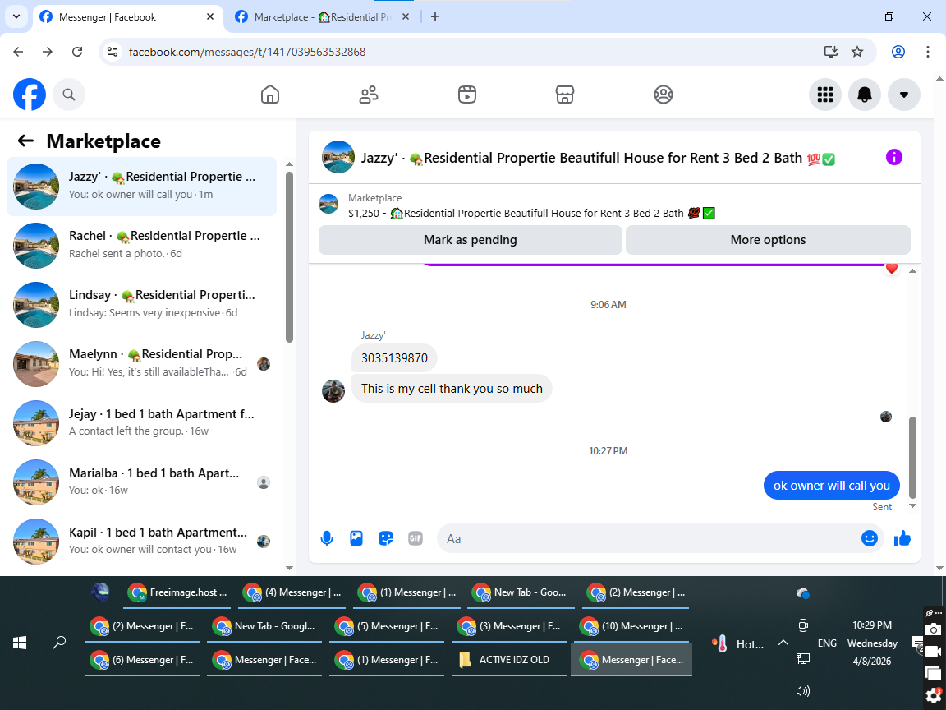Open the Facebook home logo
Viewport: 946px width, 710px height.
tap(30, 95)
